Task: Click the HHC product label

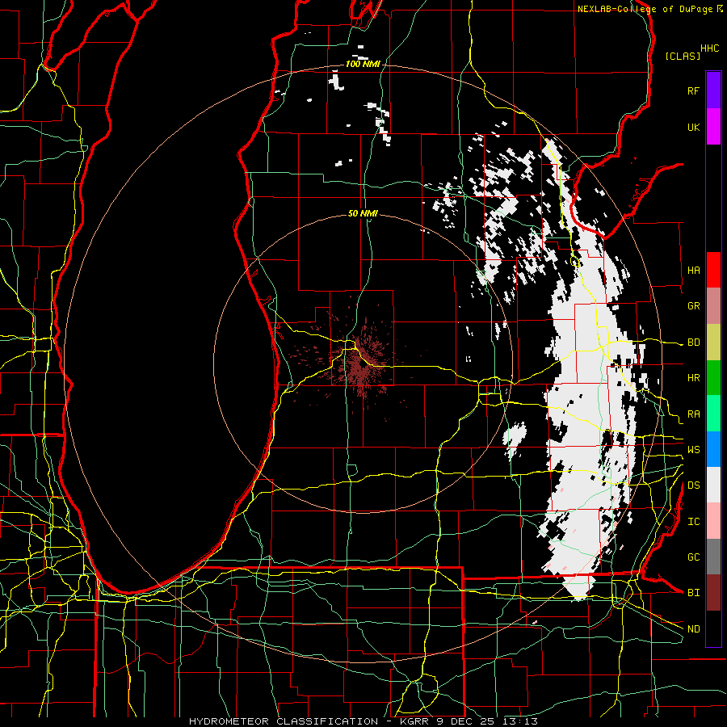Action: [710, 48]
